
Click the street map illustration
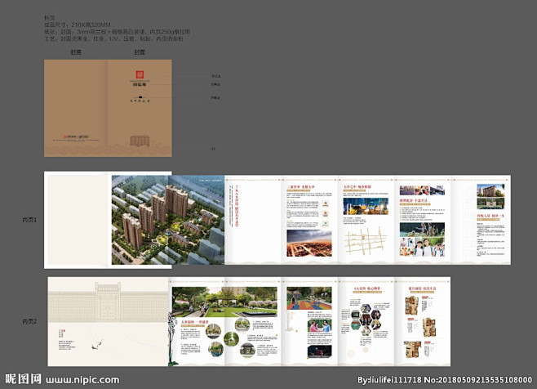coord(362,240)
